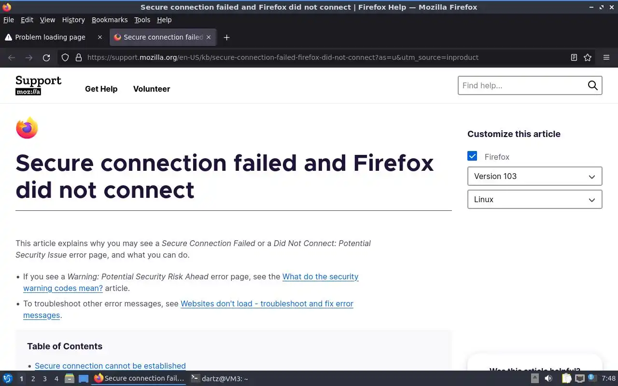Click the terminal icon of dartz@VM3 taskbar entry
618x386 pixels.
pyautogui.click(x=195, y=378)
